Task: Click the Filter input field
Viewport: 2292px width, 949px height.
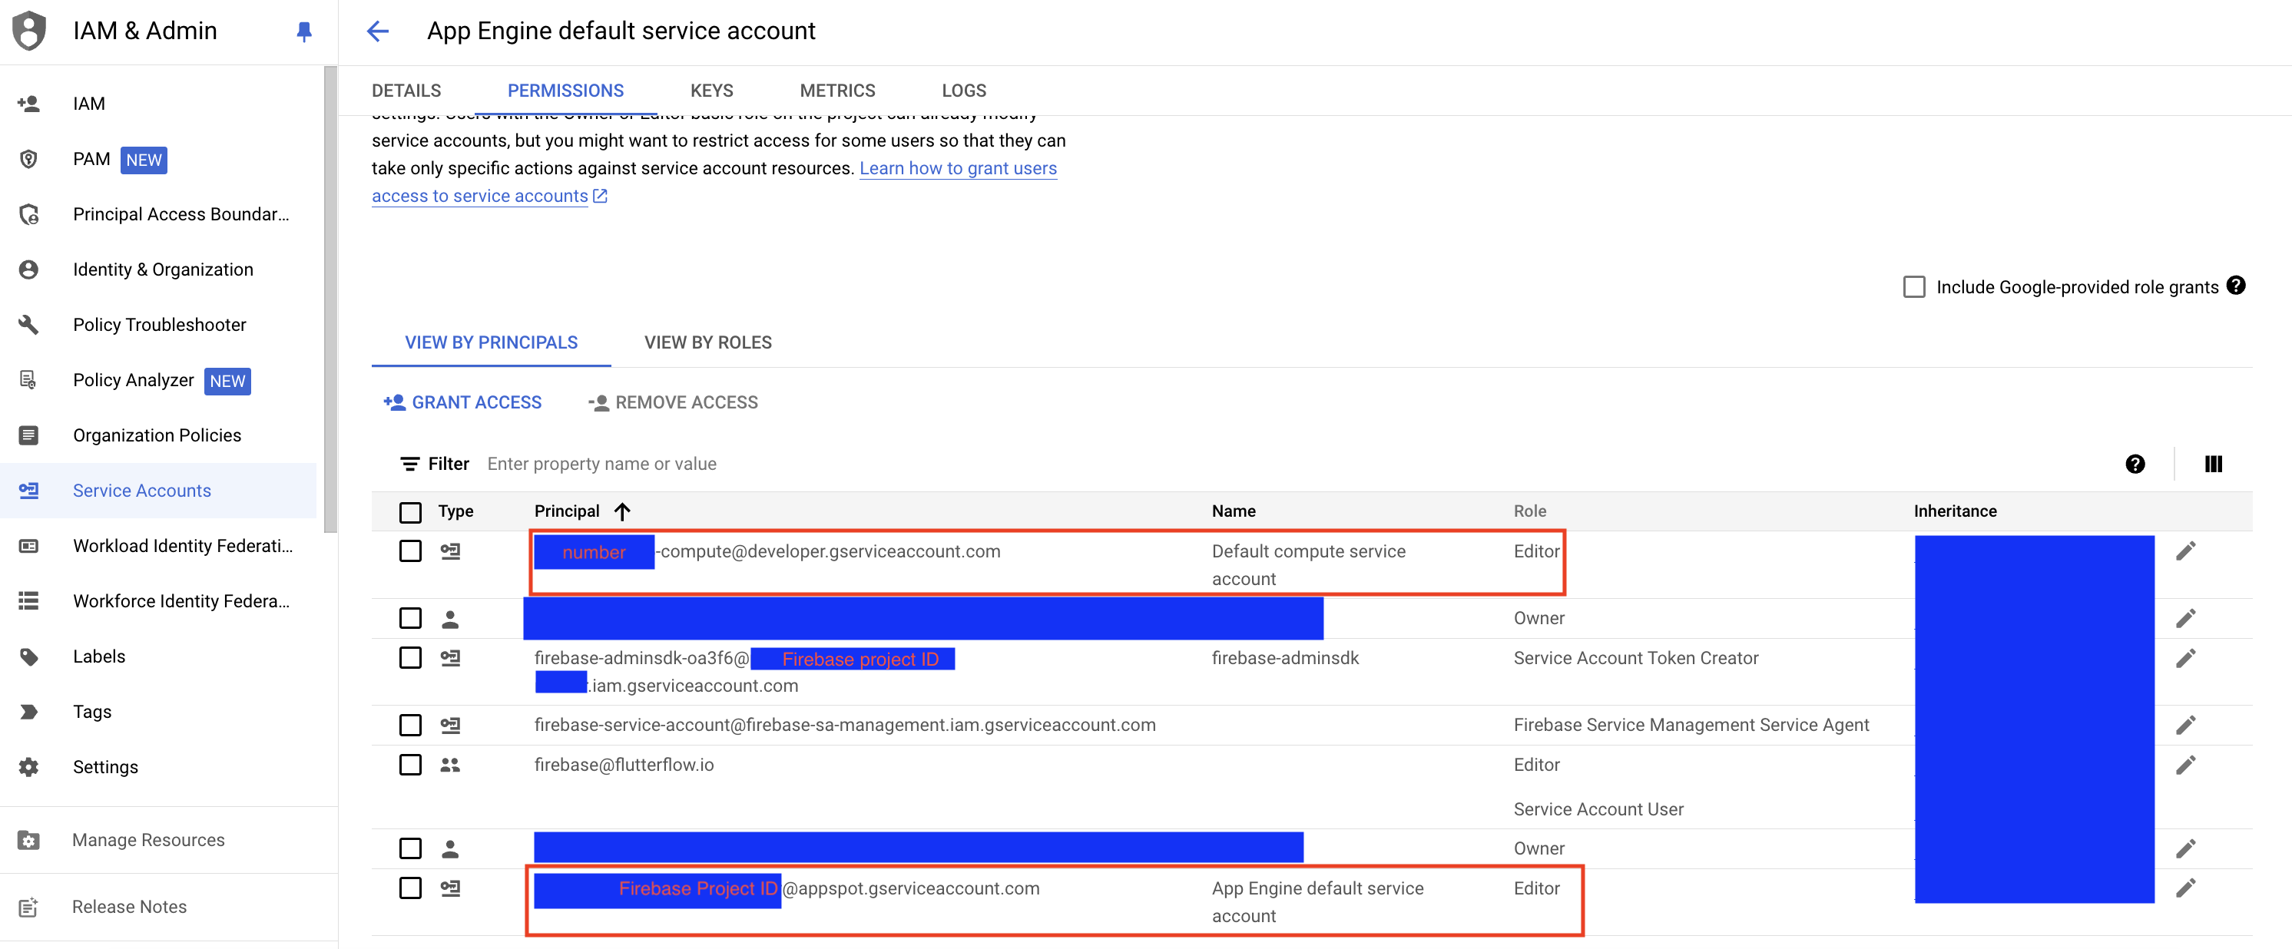Action: (x=1246, y=464)
